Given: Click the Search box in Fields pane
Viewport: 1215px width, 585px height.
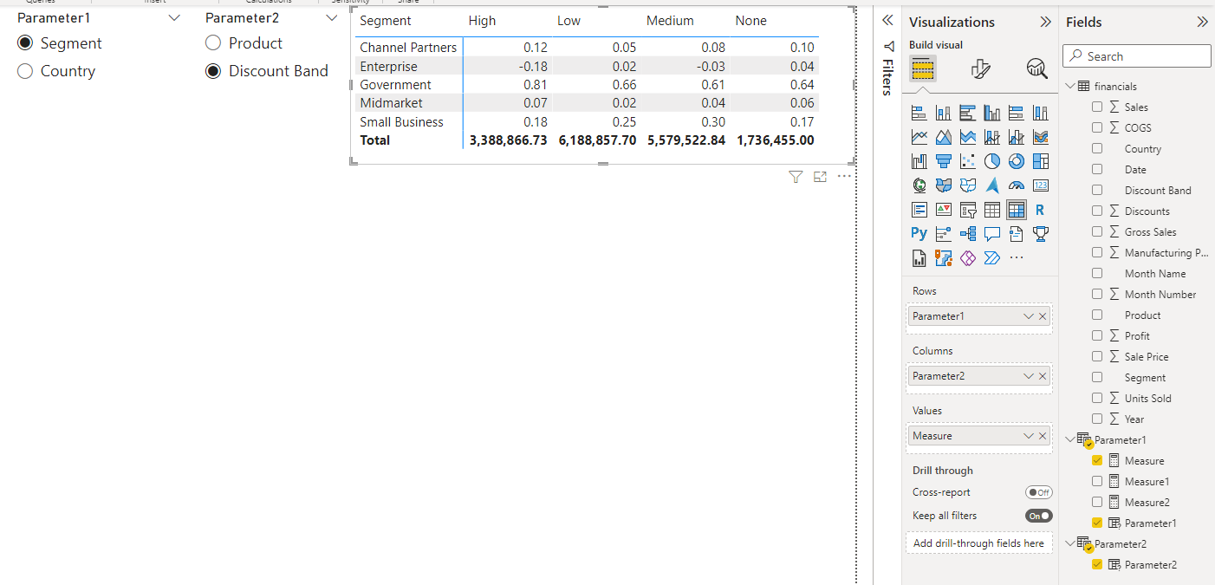Looking at the screenshot, I should click(1137, 56).
